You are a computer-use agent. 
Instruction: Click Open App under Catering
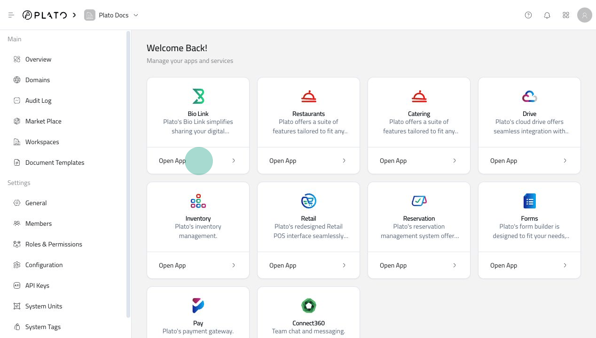[x=393, y=161]
